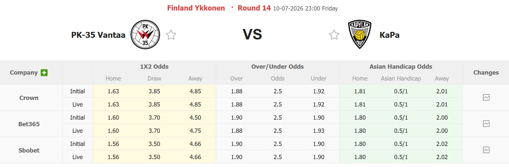Click the Over/Under Odds column header
Screen dimensions: 509x167
[x=277, y=67]
